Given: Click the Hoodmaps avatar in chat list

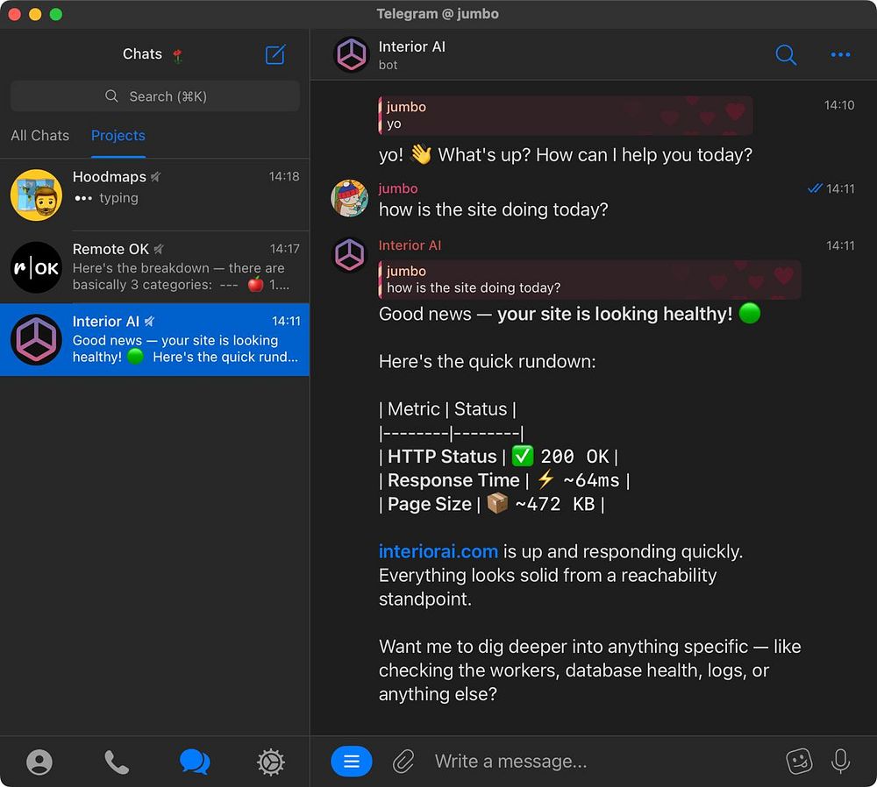Looking at the screenshot, I should click(x=36, y=195).
